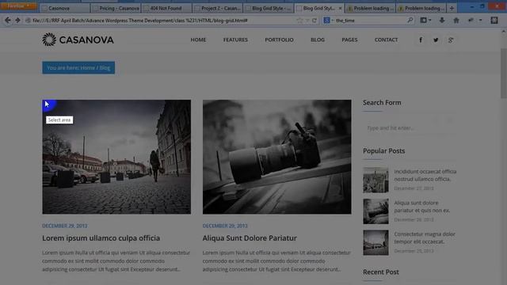
Task: Open the search engine selector dropdown
Action: pos(333,21)
